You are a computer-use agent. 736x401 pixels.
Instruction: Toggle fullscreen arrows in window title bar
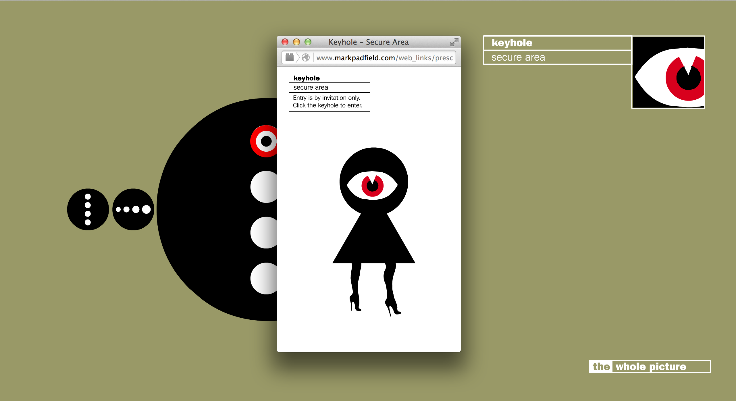[454, 42]
